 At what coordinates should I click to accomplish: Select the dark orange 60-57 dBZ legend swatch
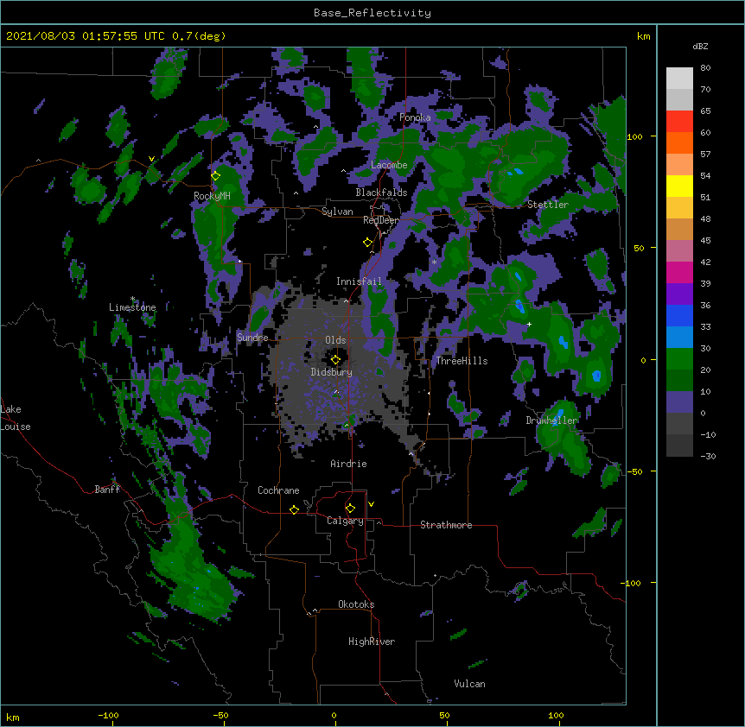(679, 142)
